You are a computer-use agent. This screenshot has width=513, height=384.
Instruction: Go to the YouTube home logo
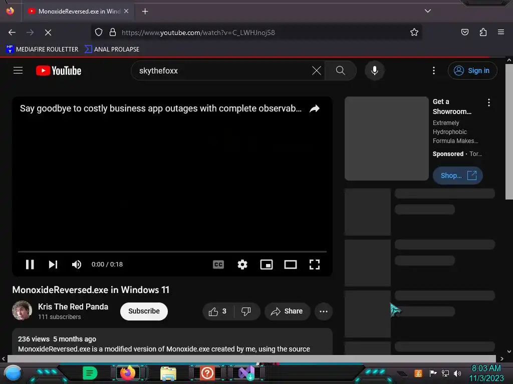pos(59,70)
